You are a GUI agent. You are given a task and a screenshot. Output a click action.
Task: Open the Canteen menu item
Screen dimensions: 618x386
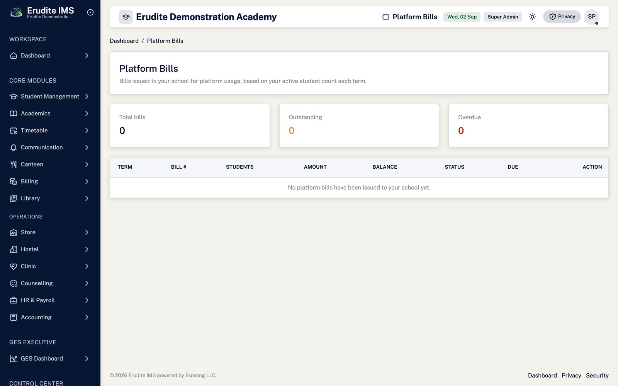pyautogui.click(x=50, y=164)
